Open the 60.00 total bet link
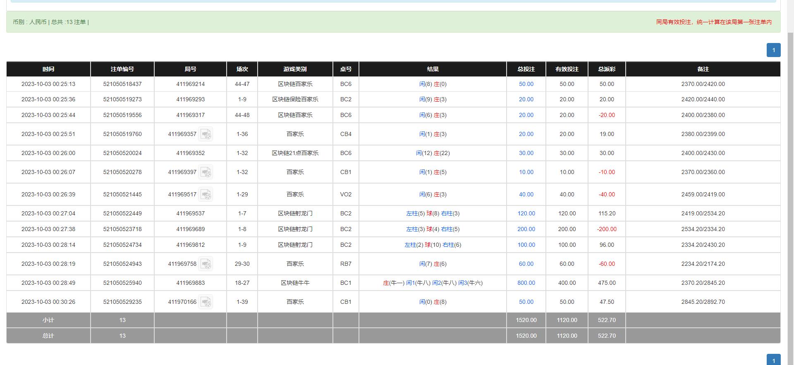 point(526,264)
